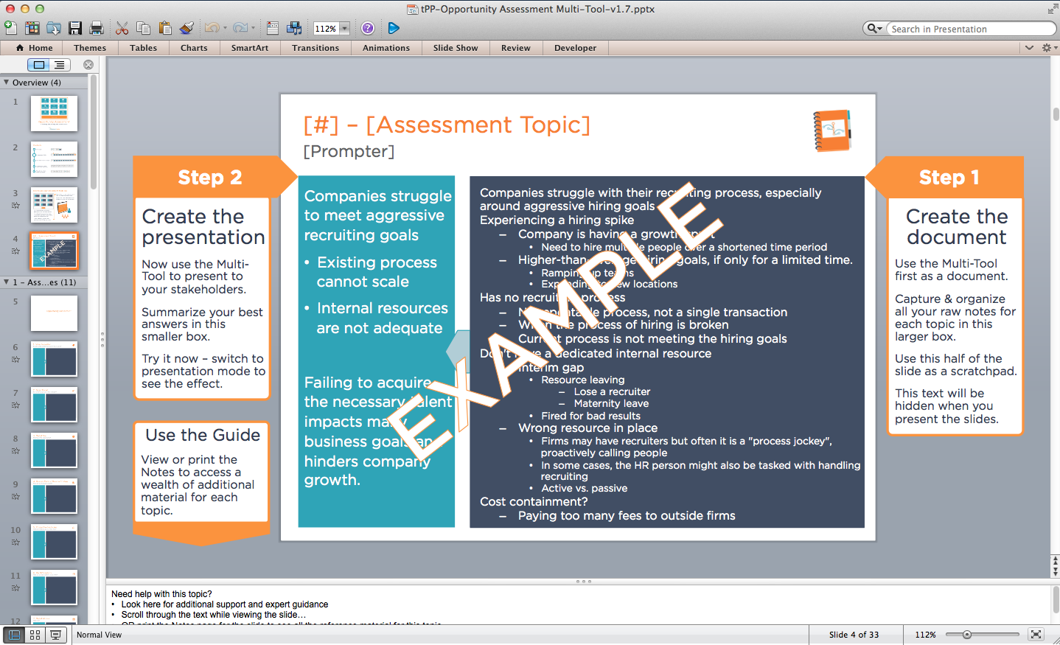Image resolution: width=1060 pixels, height=645 pixels.
Task: Click the '[Prompter]' subtitle text
Action: tap(349, 151)
